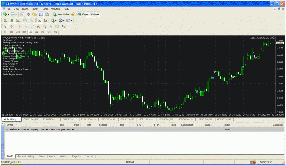Screen dimensions: 286x165
Task: Expand the Indicators dropdown arrow
Action: point(56,21)
